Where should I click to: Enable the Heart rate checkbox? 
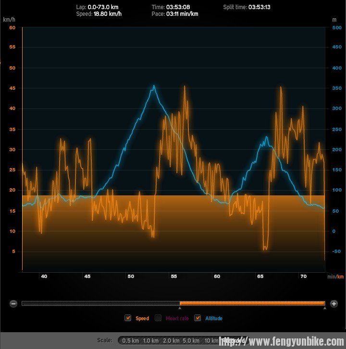pos(158,318)
